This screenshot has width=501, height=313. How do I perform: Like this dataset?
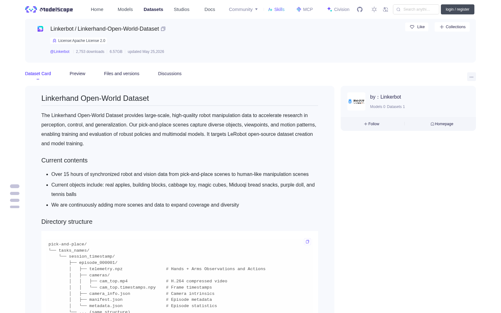tap(417, 27)
